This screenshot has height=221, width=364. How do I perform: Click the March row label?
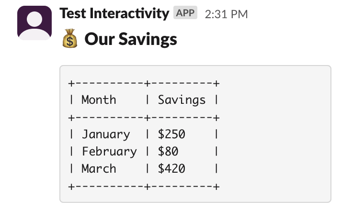(99, 169)
